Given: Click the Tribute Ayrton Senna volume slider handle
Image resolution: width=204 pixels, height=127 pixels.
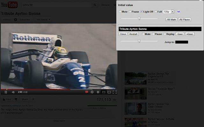Looking at the screenshot, I should click(139, 41).
